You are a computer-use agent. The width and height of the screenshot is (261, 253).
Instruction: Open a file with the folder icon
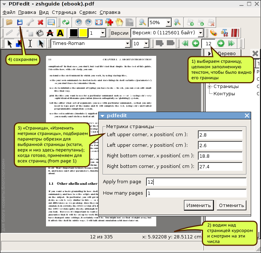point(9,22)
